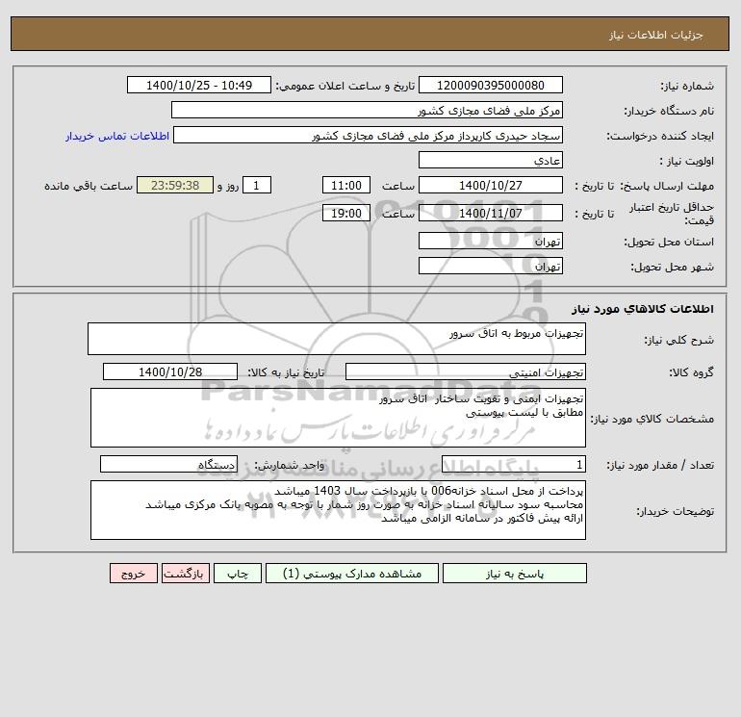741x717 pixels.
Task: Click the چاپ print button
Action: pyautogui.click(x=238, y=573)
